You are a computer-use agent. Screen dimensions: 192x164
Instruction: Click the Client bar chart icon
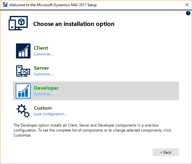pos(23,51)
